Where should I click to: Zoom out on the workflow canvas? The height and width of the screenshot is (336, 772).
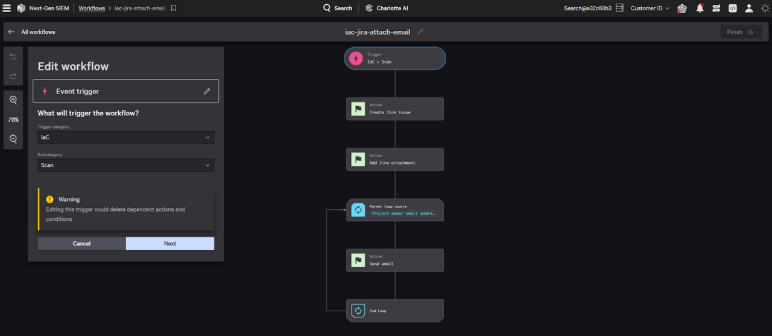13,139
